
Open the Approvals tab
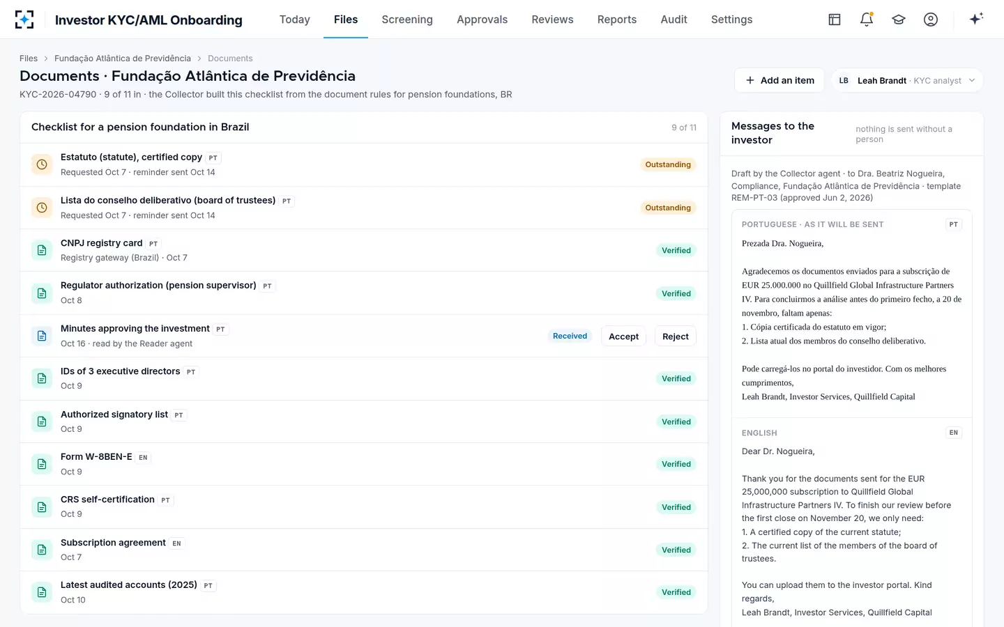(482, 20)
